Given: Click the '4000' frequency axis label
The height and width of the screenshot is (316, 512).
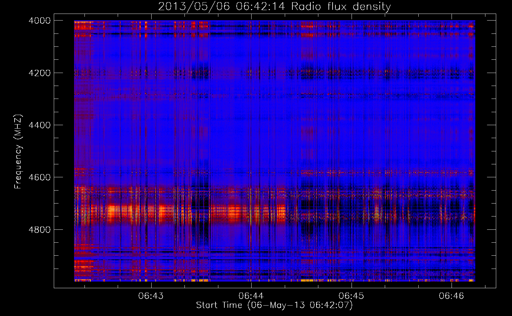Looking at the screenshot, I should click(x=40, y=21).
